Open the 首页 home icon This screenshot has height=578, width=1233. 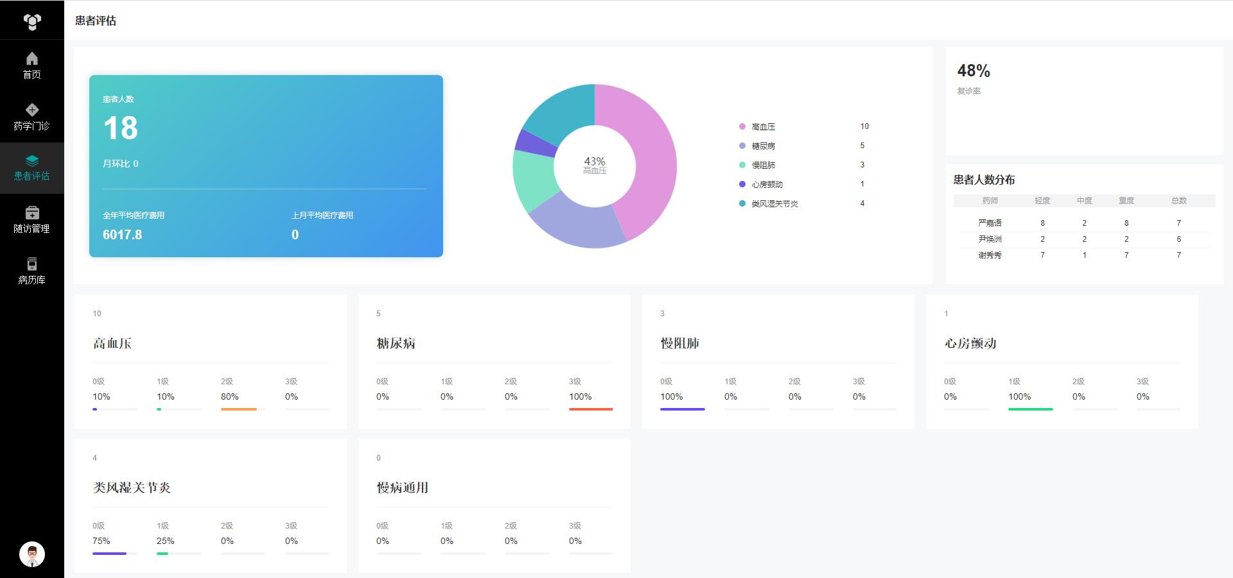click(32, 59)
